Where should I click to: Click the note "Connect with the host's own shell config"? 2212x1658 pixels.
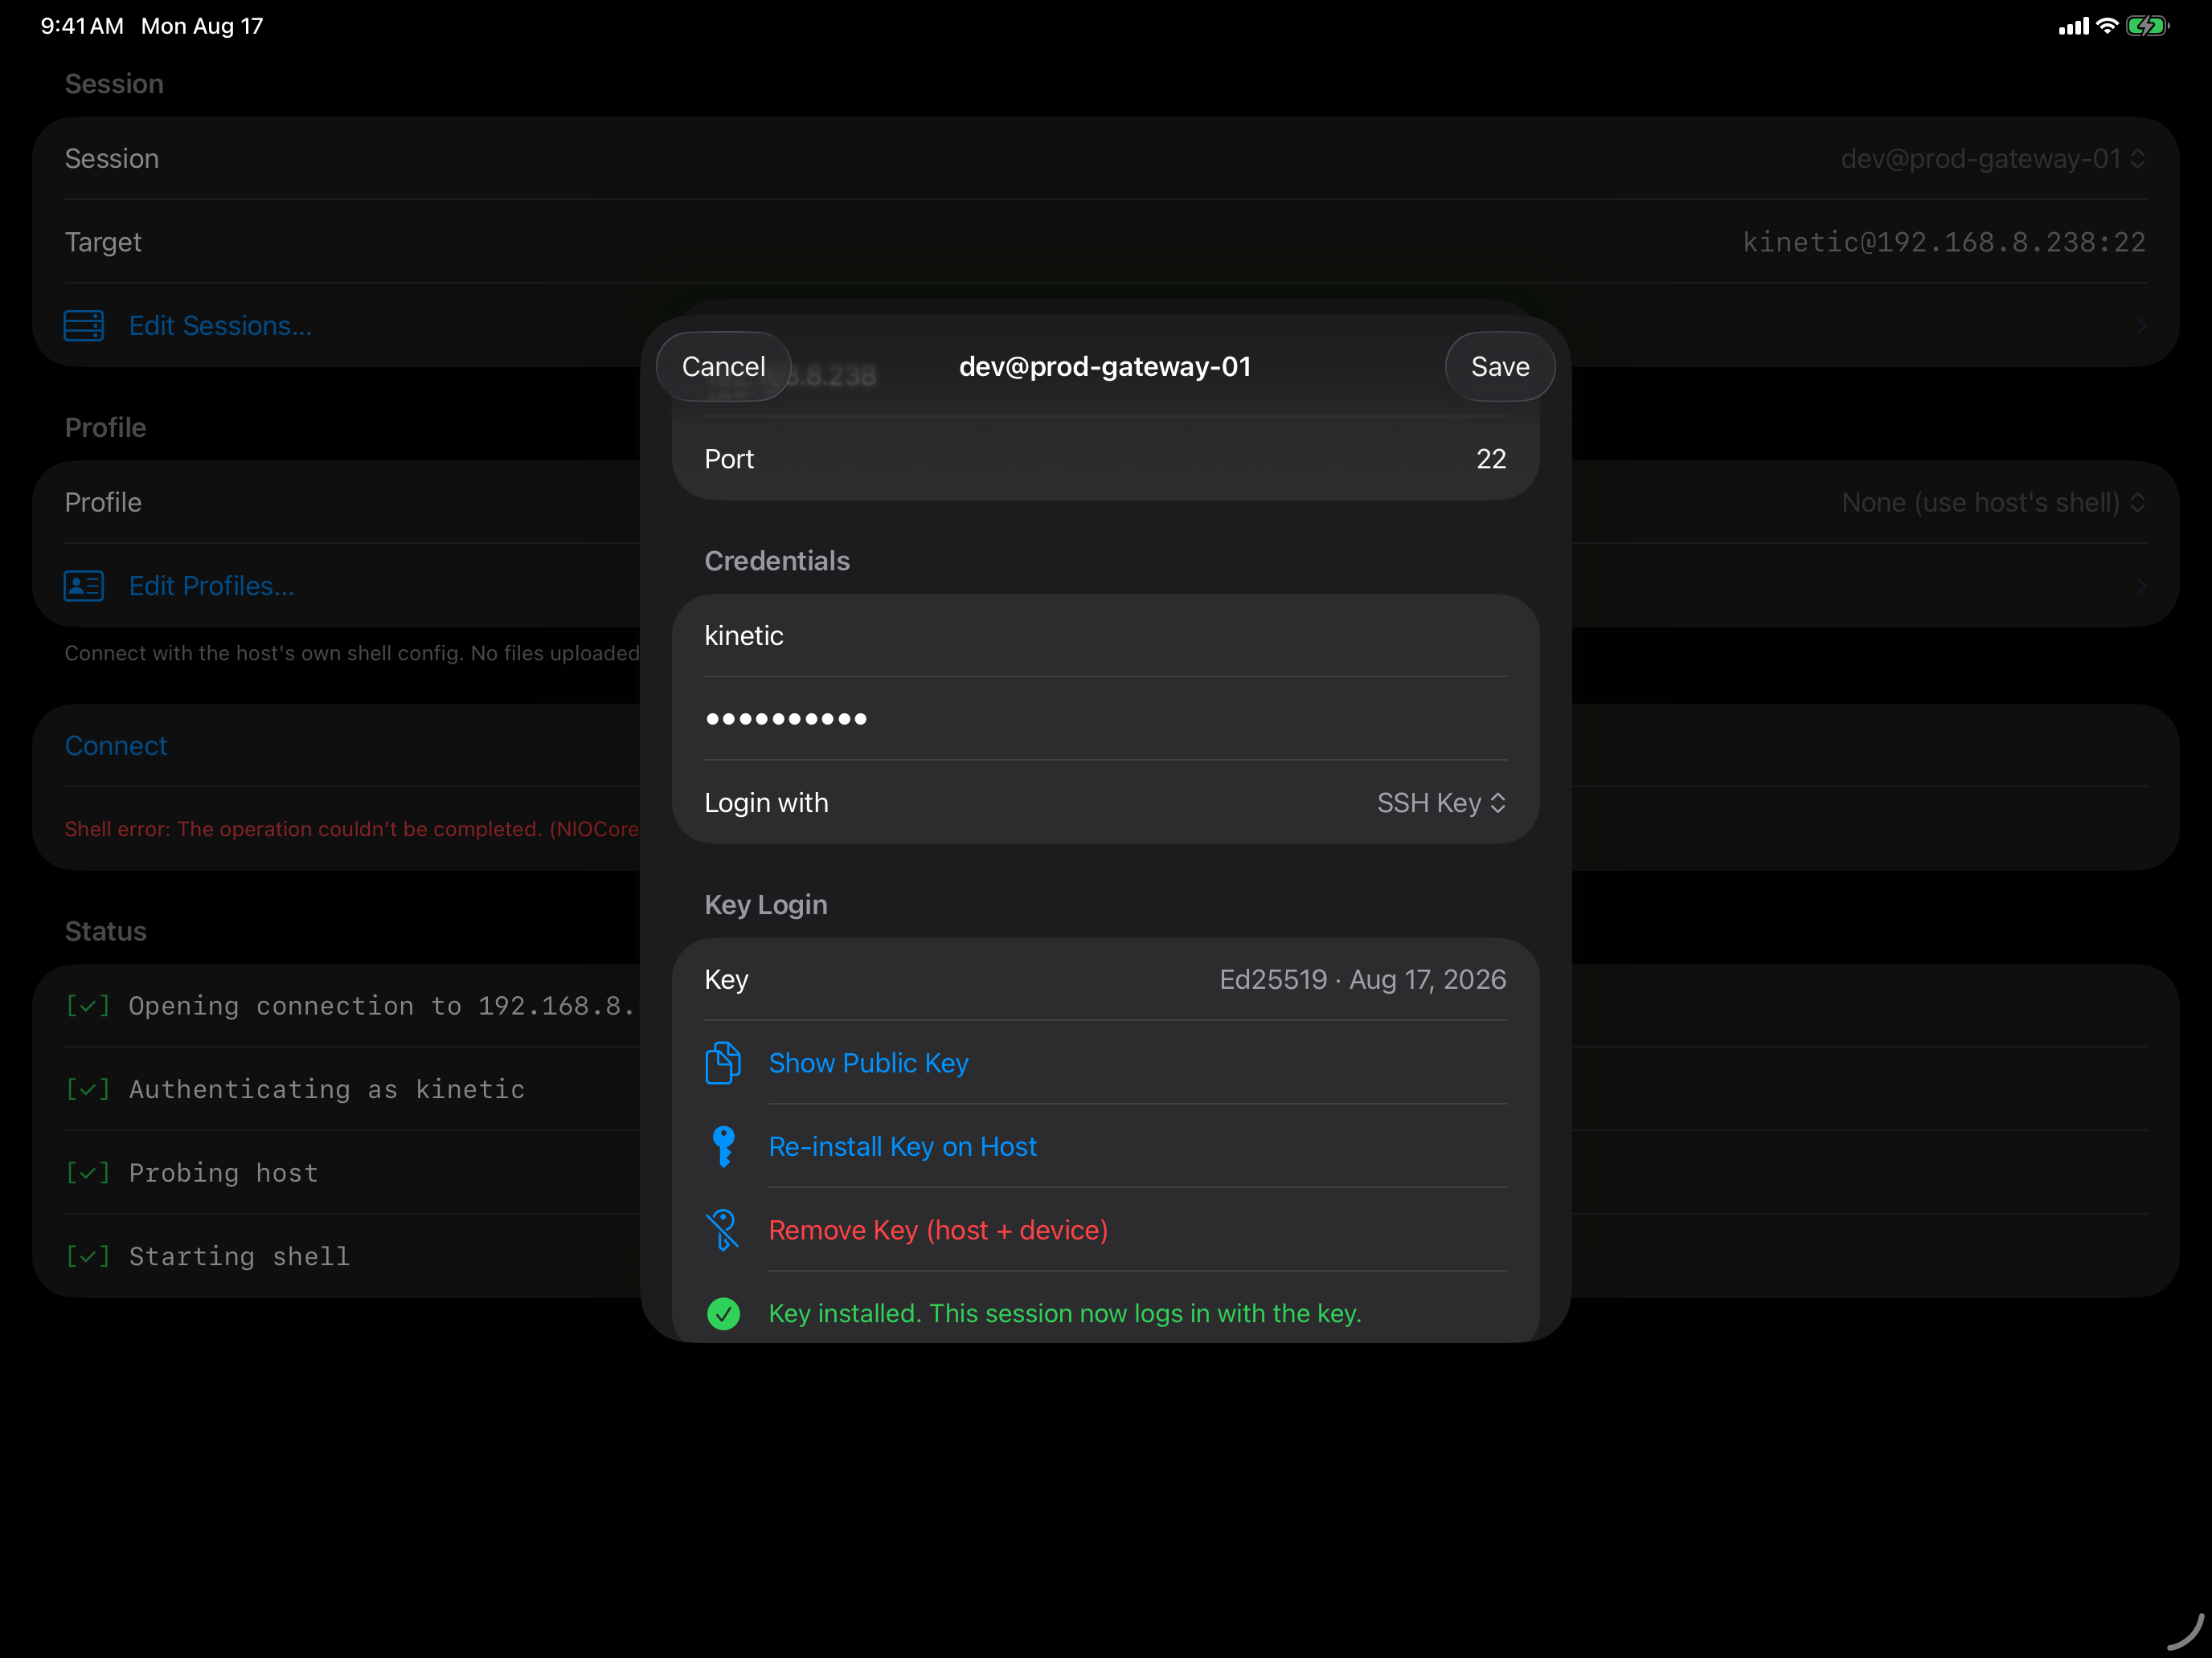click(352, 654)
